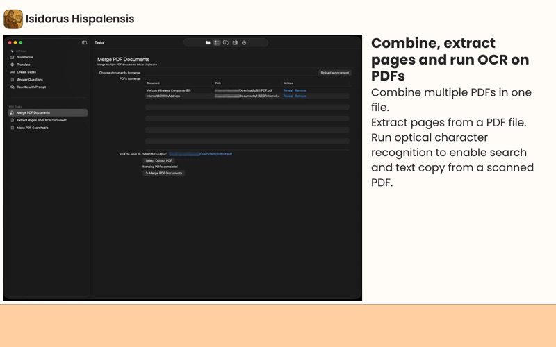Select Extract Pages from PDF Document
The height and width of the screenshot is (347, 556).
42,120
